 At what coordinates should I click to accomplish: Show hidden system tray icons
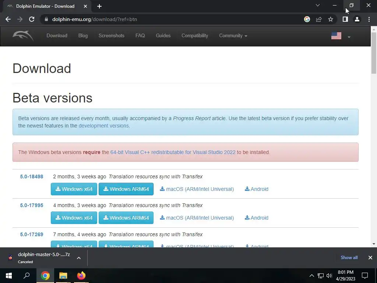coord(311,276)
